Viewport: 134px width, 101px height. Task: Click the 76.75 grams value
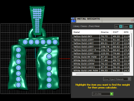point(104,36)
